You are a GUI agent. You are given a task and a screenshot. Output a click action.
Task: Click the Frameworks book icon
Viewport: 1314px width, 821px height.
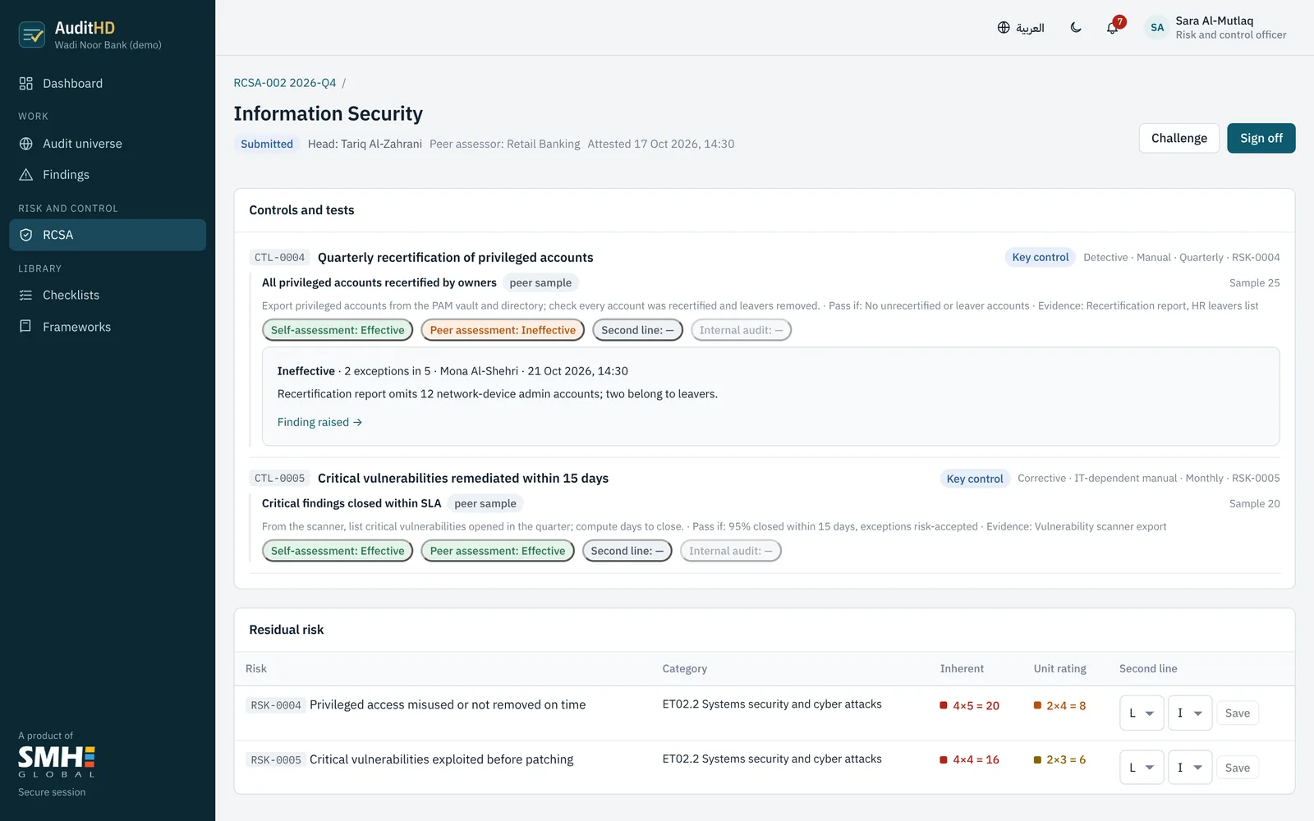click(x=26, y=327)
